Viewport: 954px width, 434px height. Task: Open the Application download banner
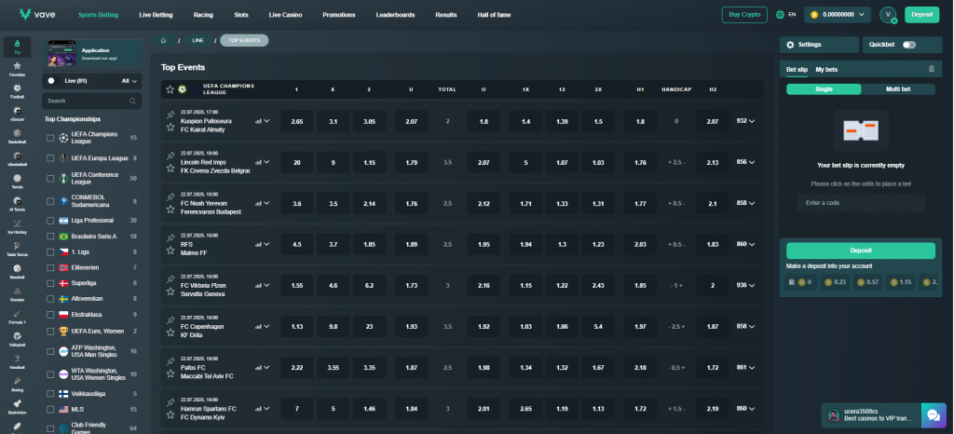click(x=92, y=54)
